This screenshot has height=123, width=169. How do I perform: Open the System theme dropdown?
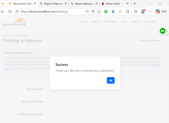pyautogui.click(x=155, y=22)
